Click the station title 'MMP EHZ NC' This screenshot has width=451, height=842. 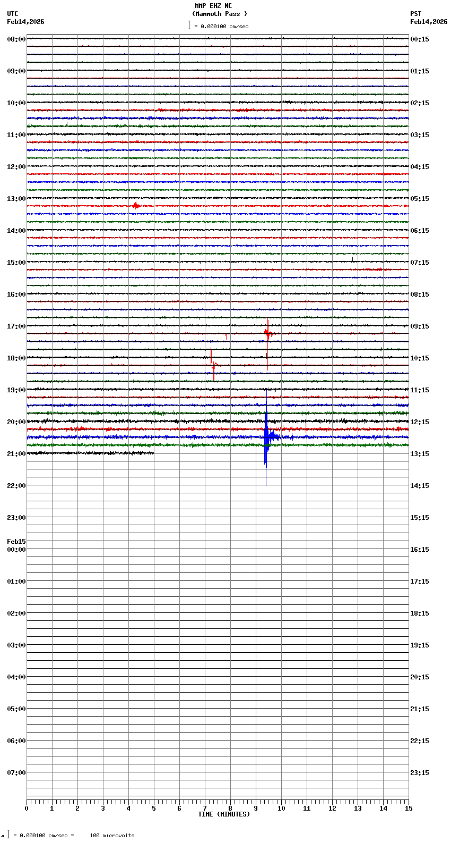[x=213, y=6]
